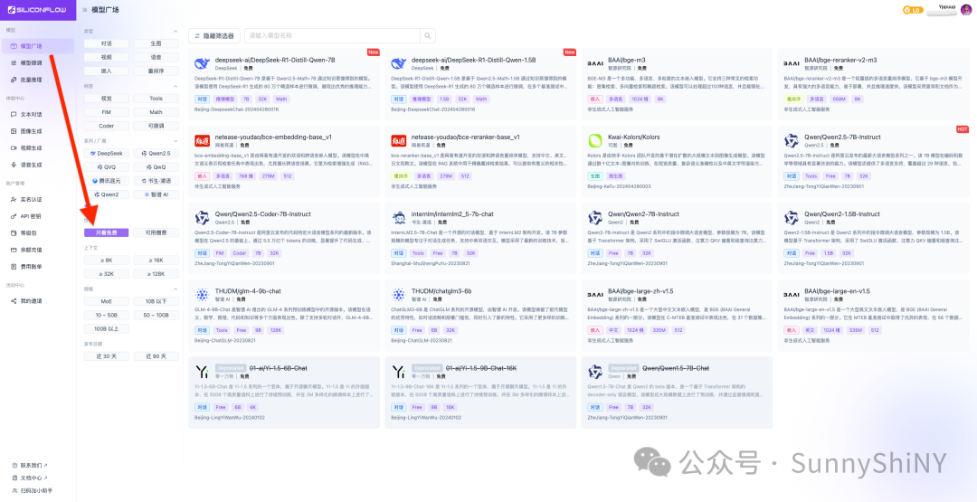
Task: Focus the model name search field
Action: click(x=333, y=36)
